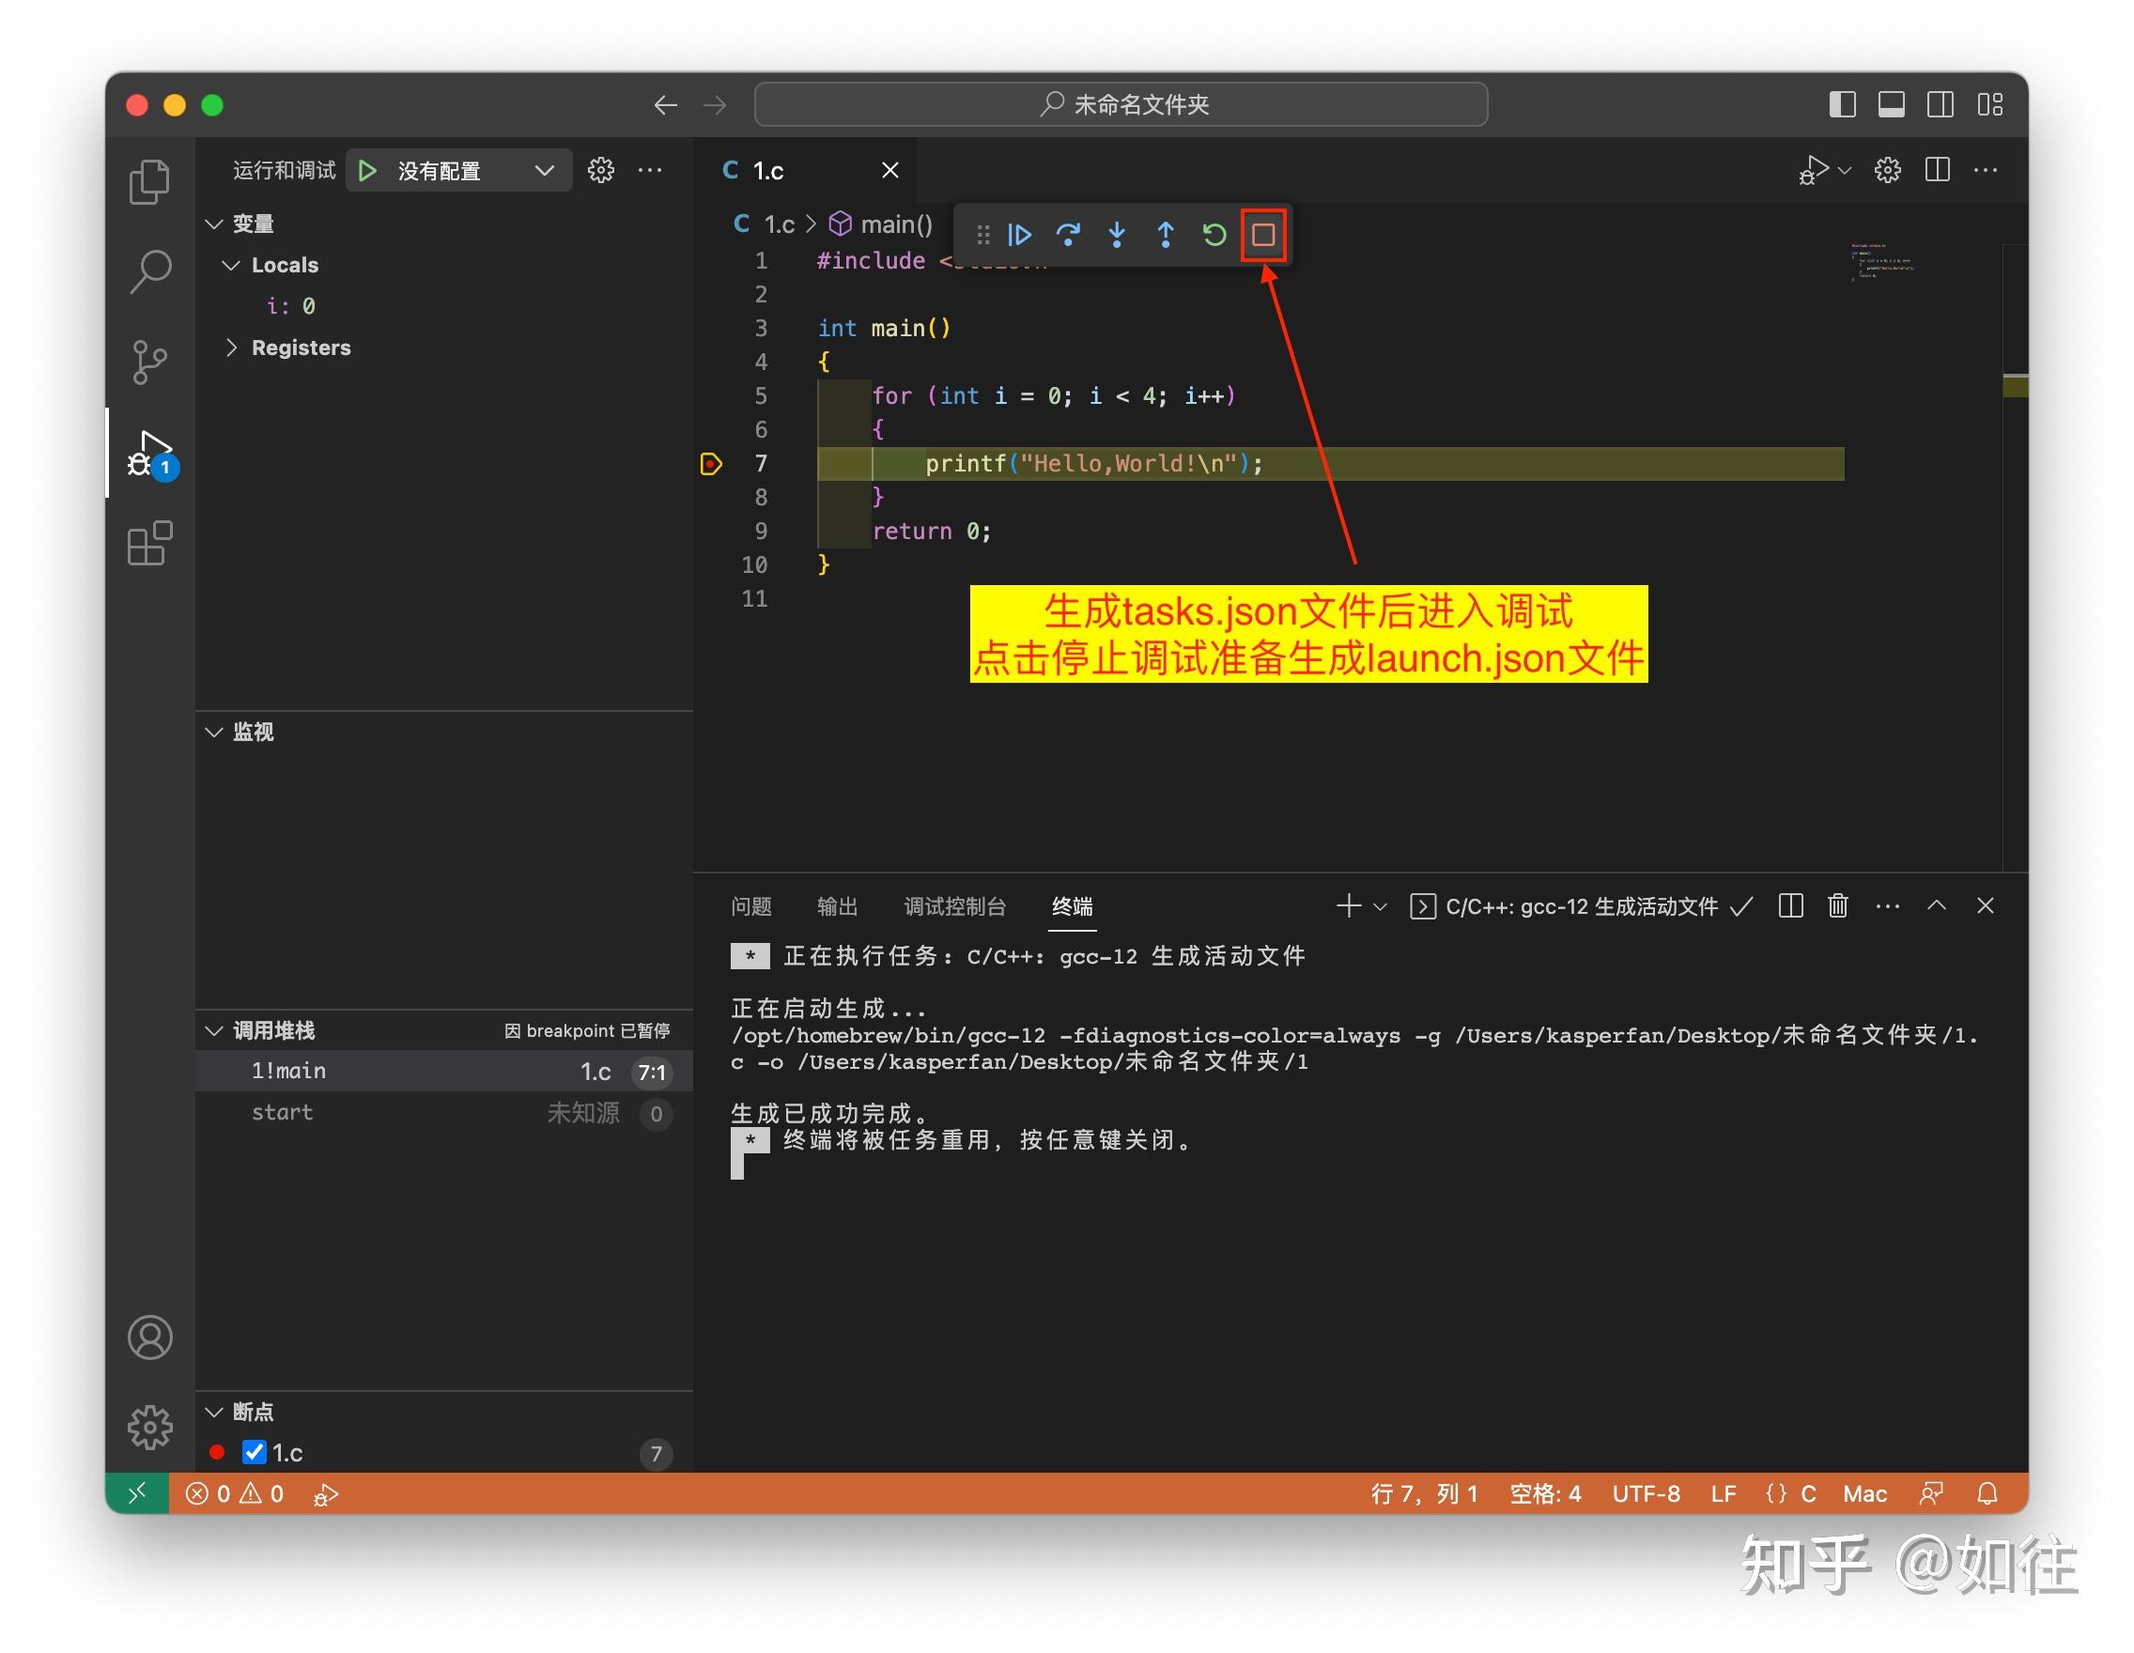Open the Source Control view
Image resolution: width=2134 pixels, height=1653 pixels.
point(151,362)
